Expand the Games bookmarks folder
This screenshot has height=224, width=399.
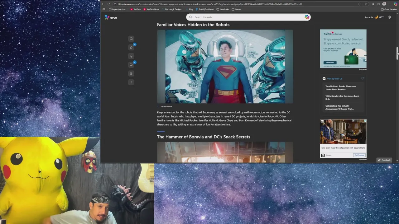pos(236,9)
